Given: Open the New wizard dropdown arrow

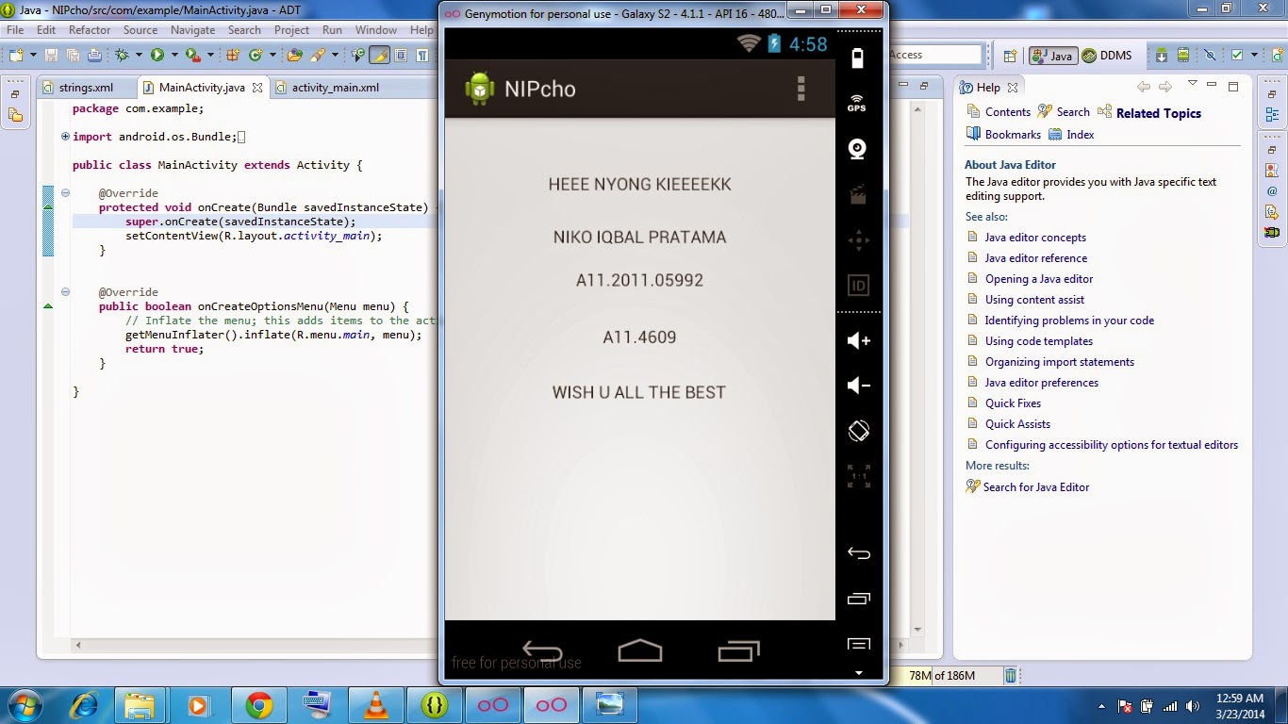Looking at the screenshot, I should 33,55.
